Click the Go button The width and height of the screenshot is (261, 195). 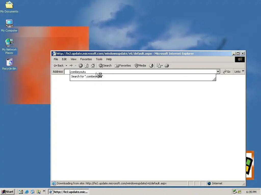tap(227, 72)
